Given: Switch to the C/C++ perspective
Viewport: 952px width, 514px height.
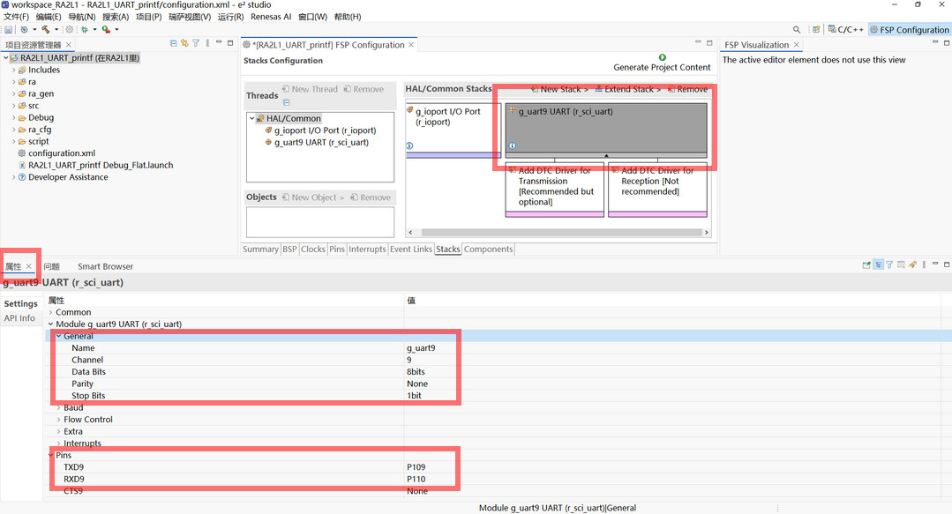Looking at the screenshot, I should tap(846, 29).
